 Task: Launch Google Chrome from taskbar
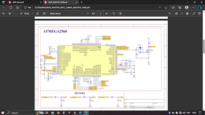tap(58, 113)
